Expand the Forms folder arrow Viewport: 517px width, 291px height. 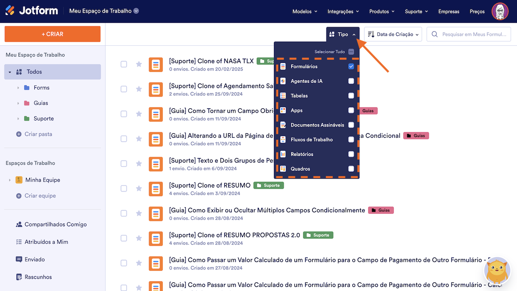[18, 88]
